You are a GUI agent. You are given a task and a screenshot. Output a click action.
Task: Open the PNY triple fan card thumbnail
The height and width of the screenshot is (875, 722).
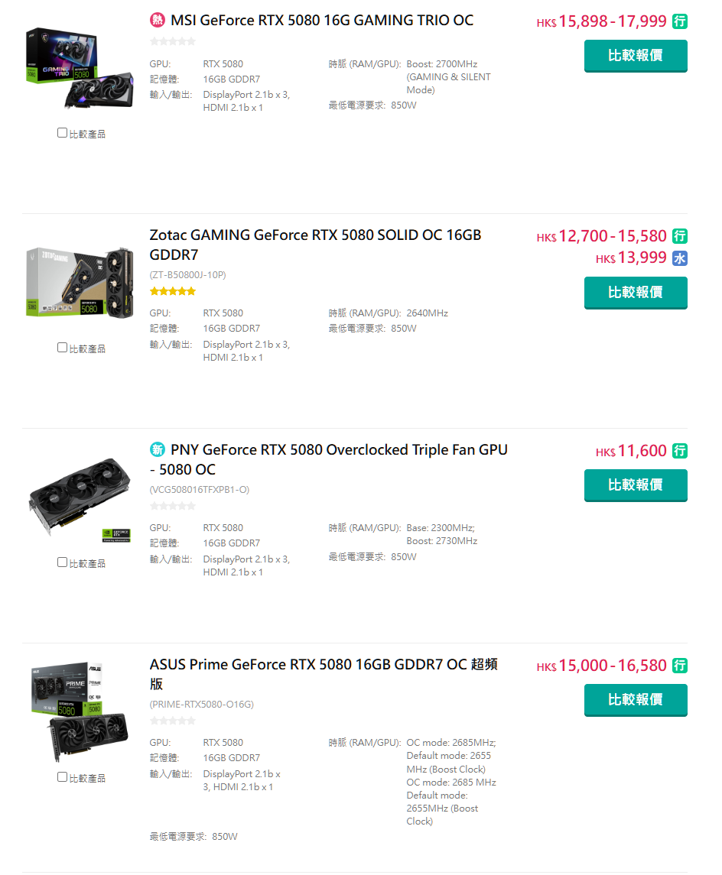coord(80,497)
